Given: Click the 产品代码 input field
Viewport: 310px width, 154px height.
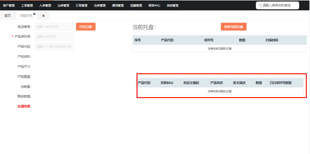Looking at the screenshot, I should pyautogui.click(x=54, y=47).
